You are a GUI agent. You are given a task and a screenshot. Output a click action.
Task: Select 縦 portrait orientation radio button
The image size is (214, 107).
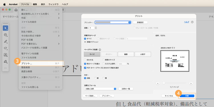pos(95,78)
